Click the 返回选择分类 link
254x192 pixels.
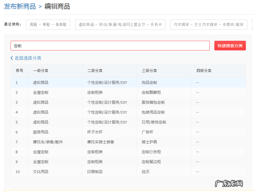[27, 58]
